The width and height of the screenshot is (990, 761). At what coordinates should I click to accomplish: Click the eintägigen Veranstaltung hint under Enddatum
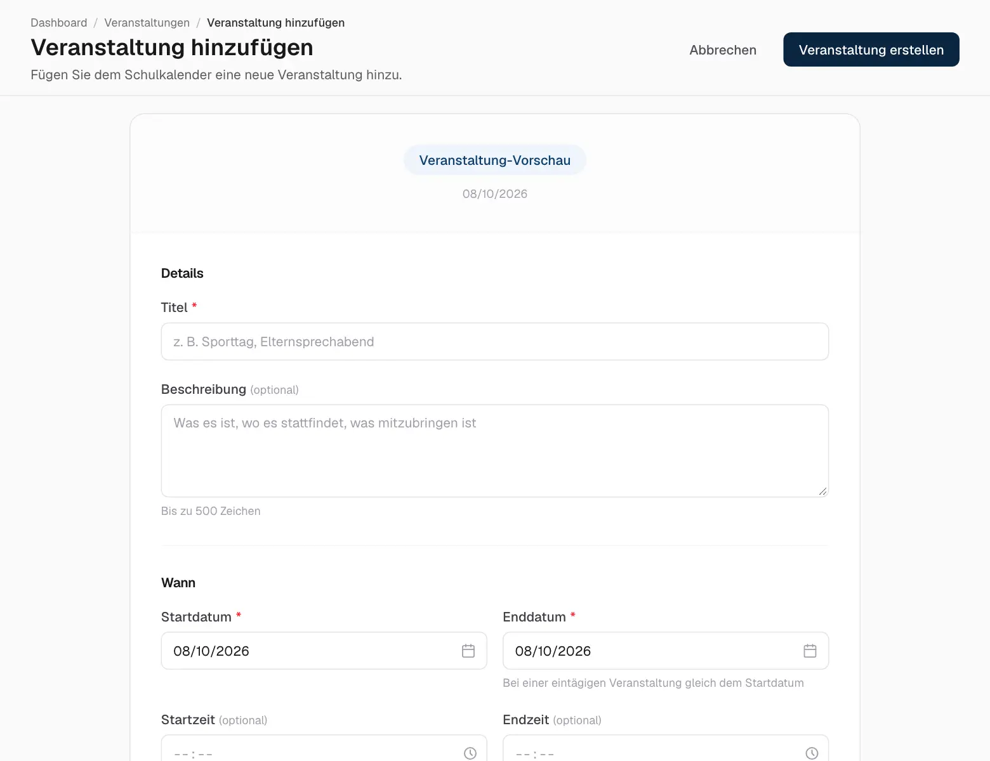coord(653,683)
